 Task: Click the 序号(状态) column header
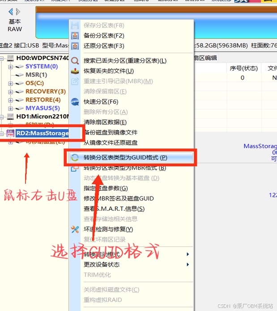244,68
